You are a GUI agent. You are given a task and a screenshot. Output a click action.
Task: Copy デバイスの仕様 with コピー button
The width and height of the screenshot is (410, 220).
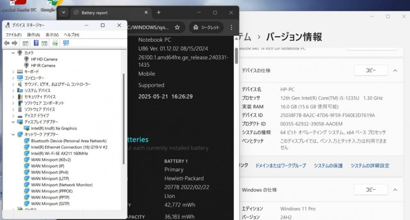pyautogui.click(x=371, y=70)
